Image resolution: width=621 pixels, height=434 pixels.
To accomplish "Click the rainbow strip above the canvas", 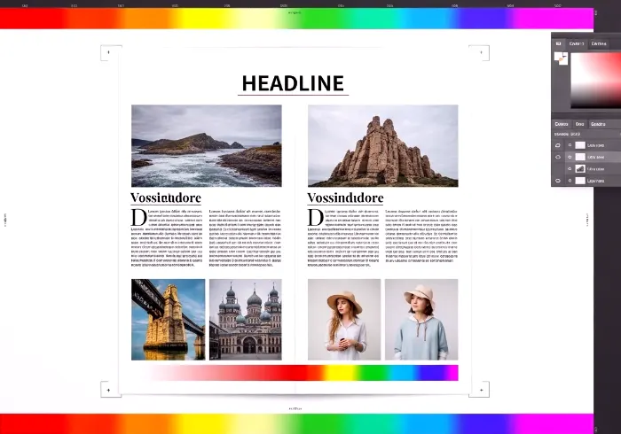I will tap(296, 19).
